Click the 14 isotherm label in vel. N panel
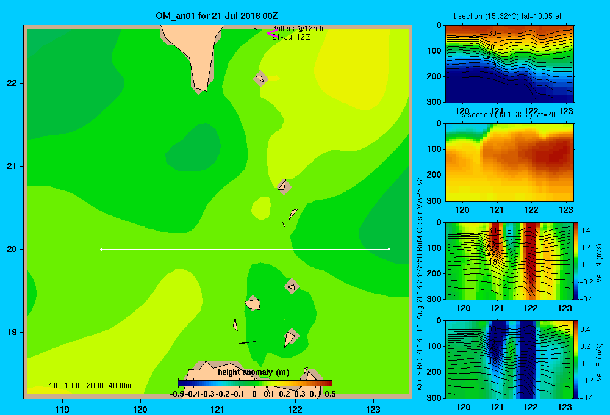The height and width of the screenshot is (415, 610). 503,286
